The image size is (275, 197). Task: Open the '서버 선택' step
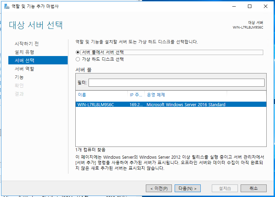point(38,60)
